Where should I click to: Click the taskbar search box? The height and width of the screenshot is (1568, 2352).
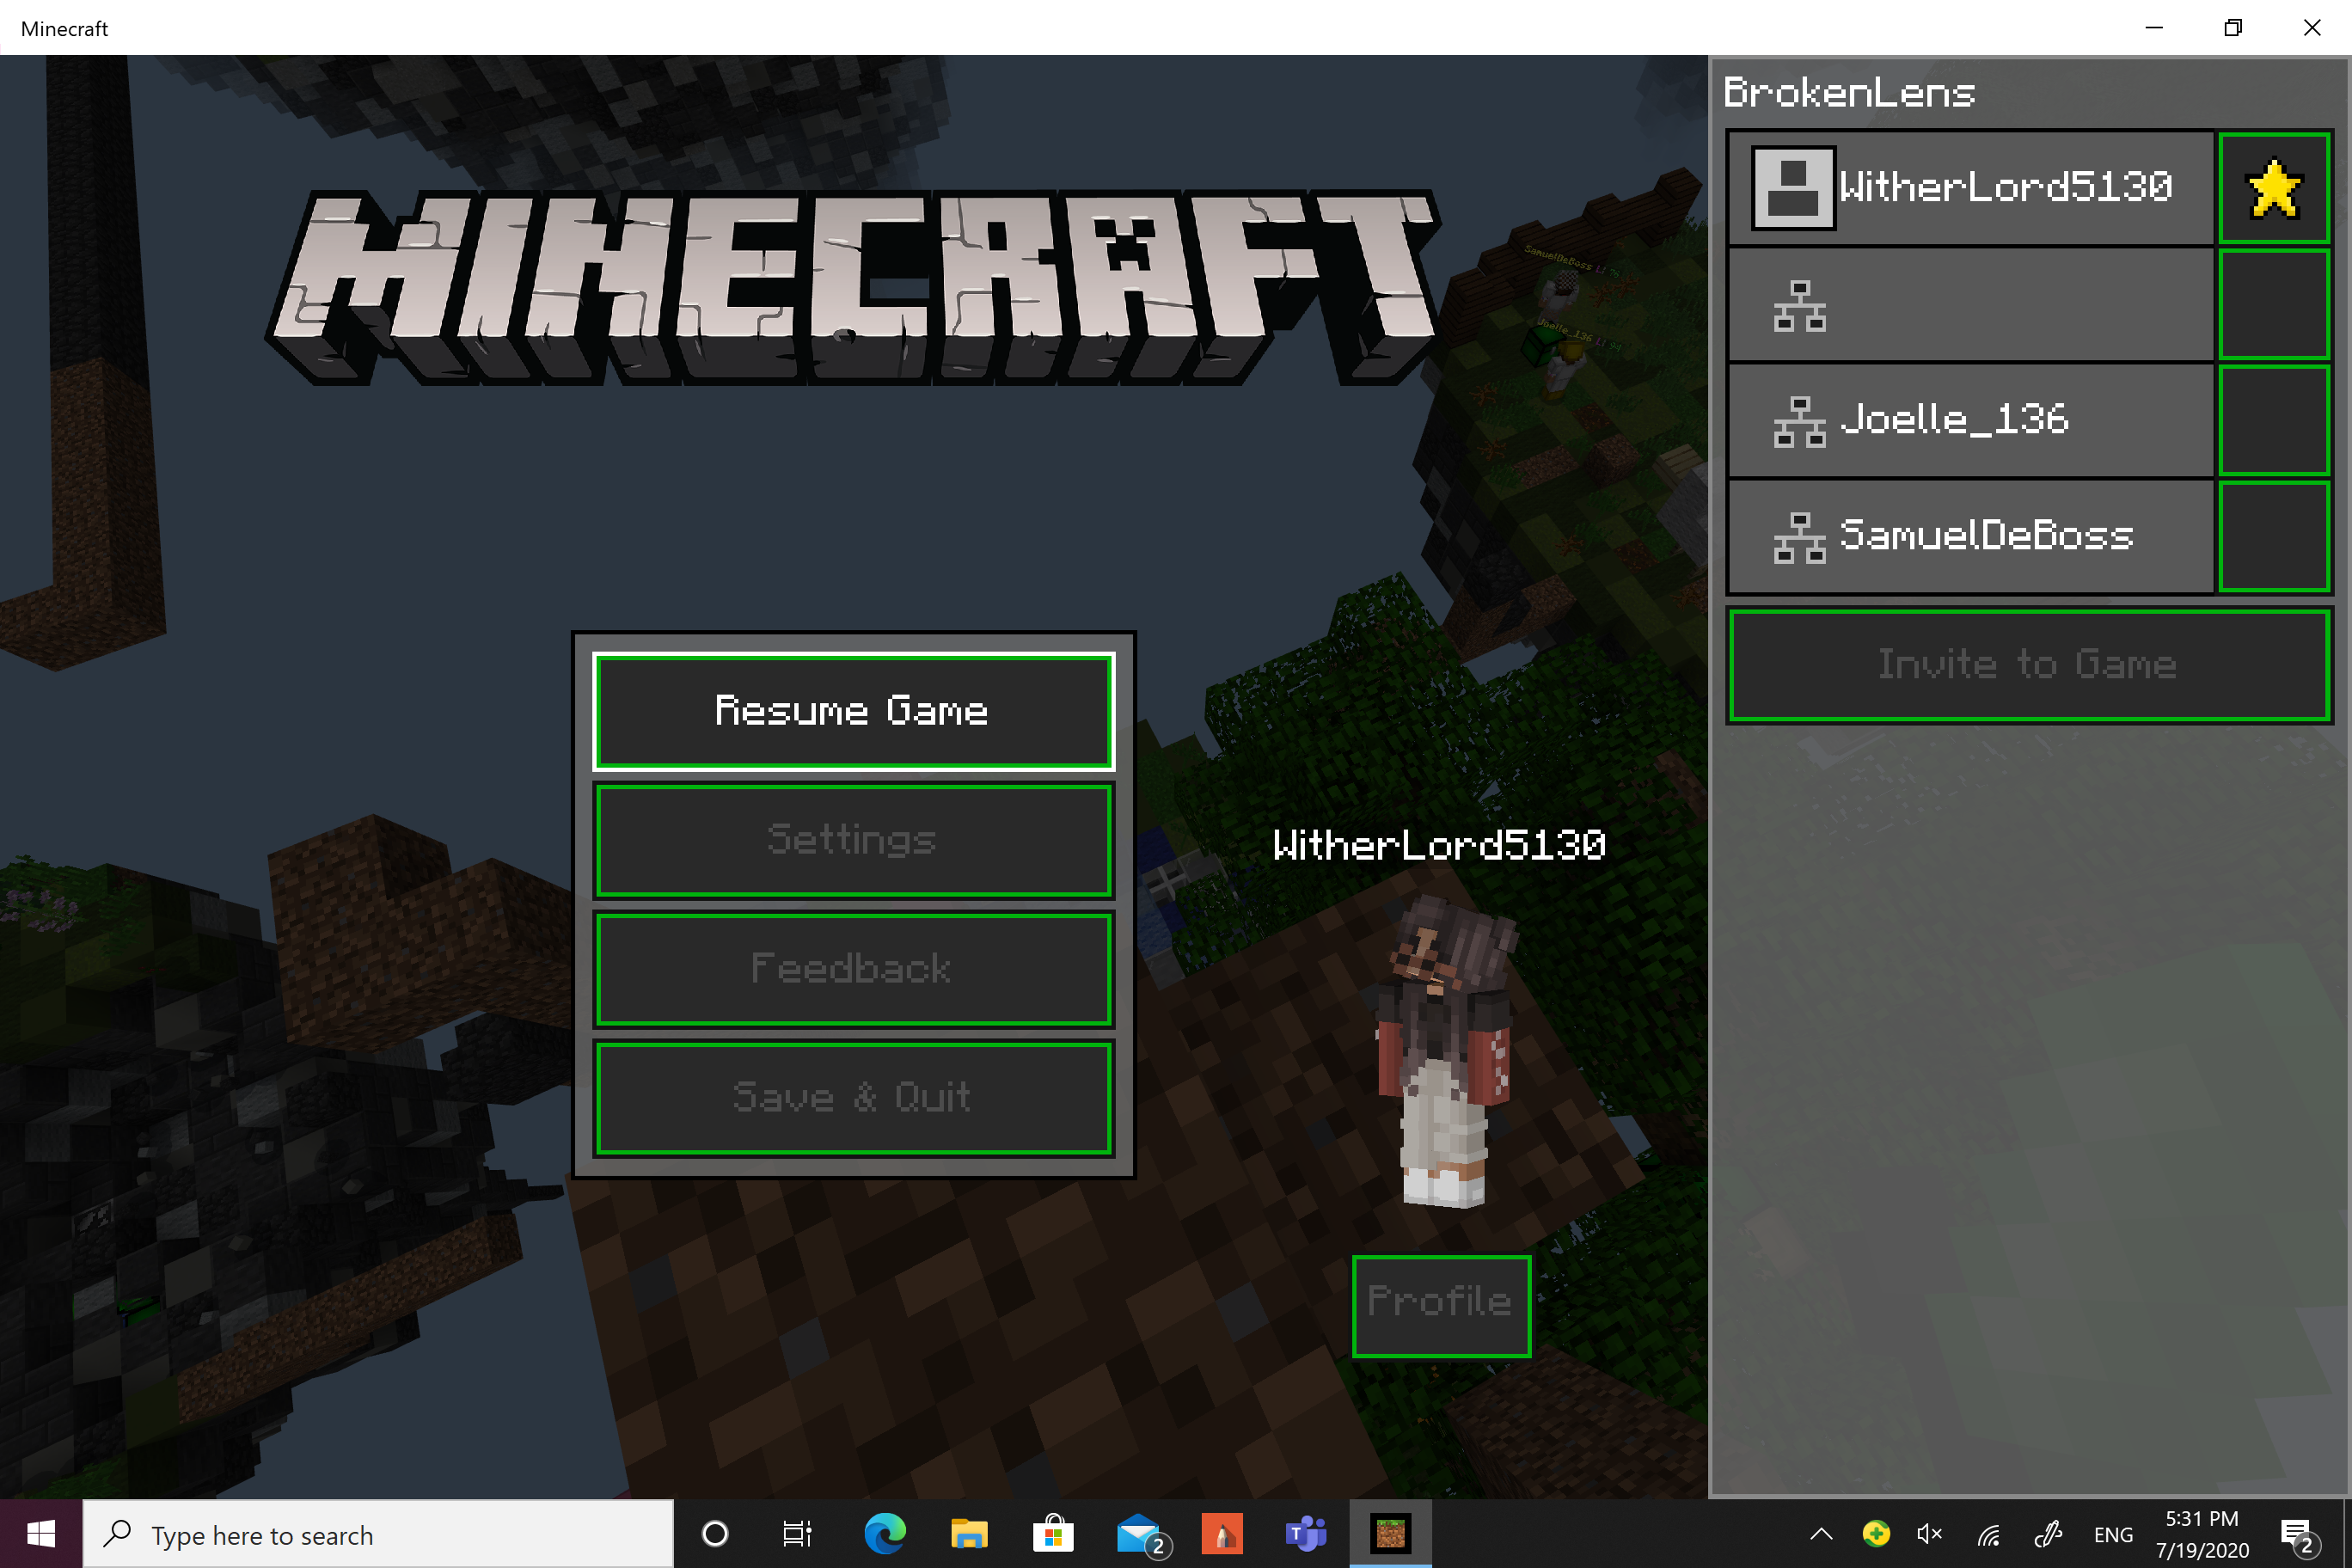click(x=378, y=1534)
